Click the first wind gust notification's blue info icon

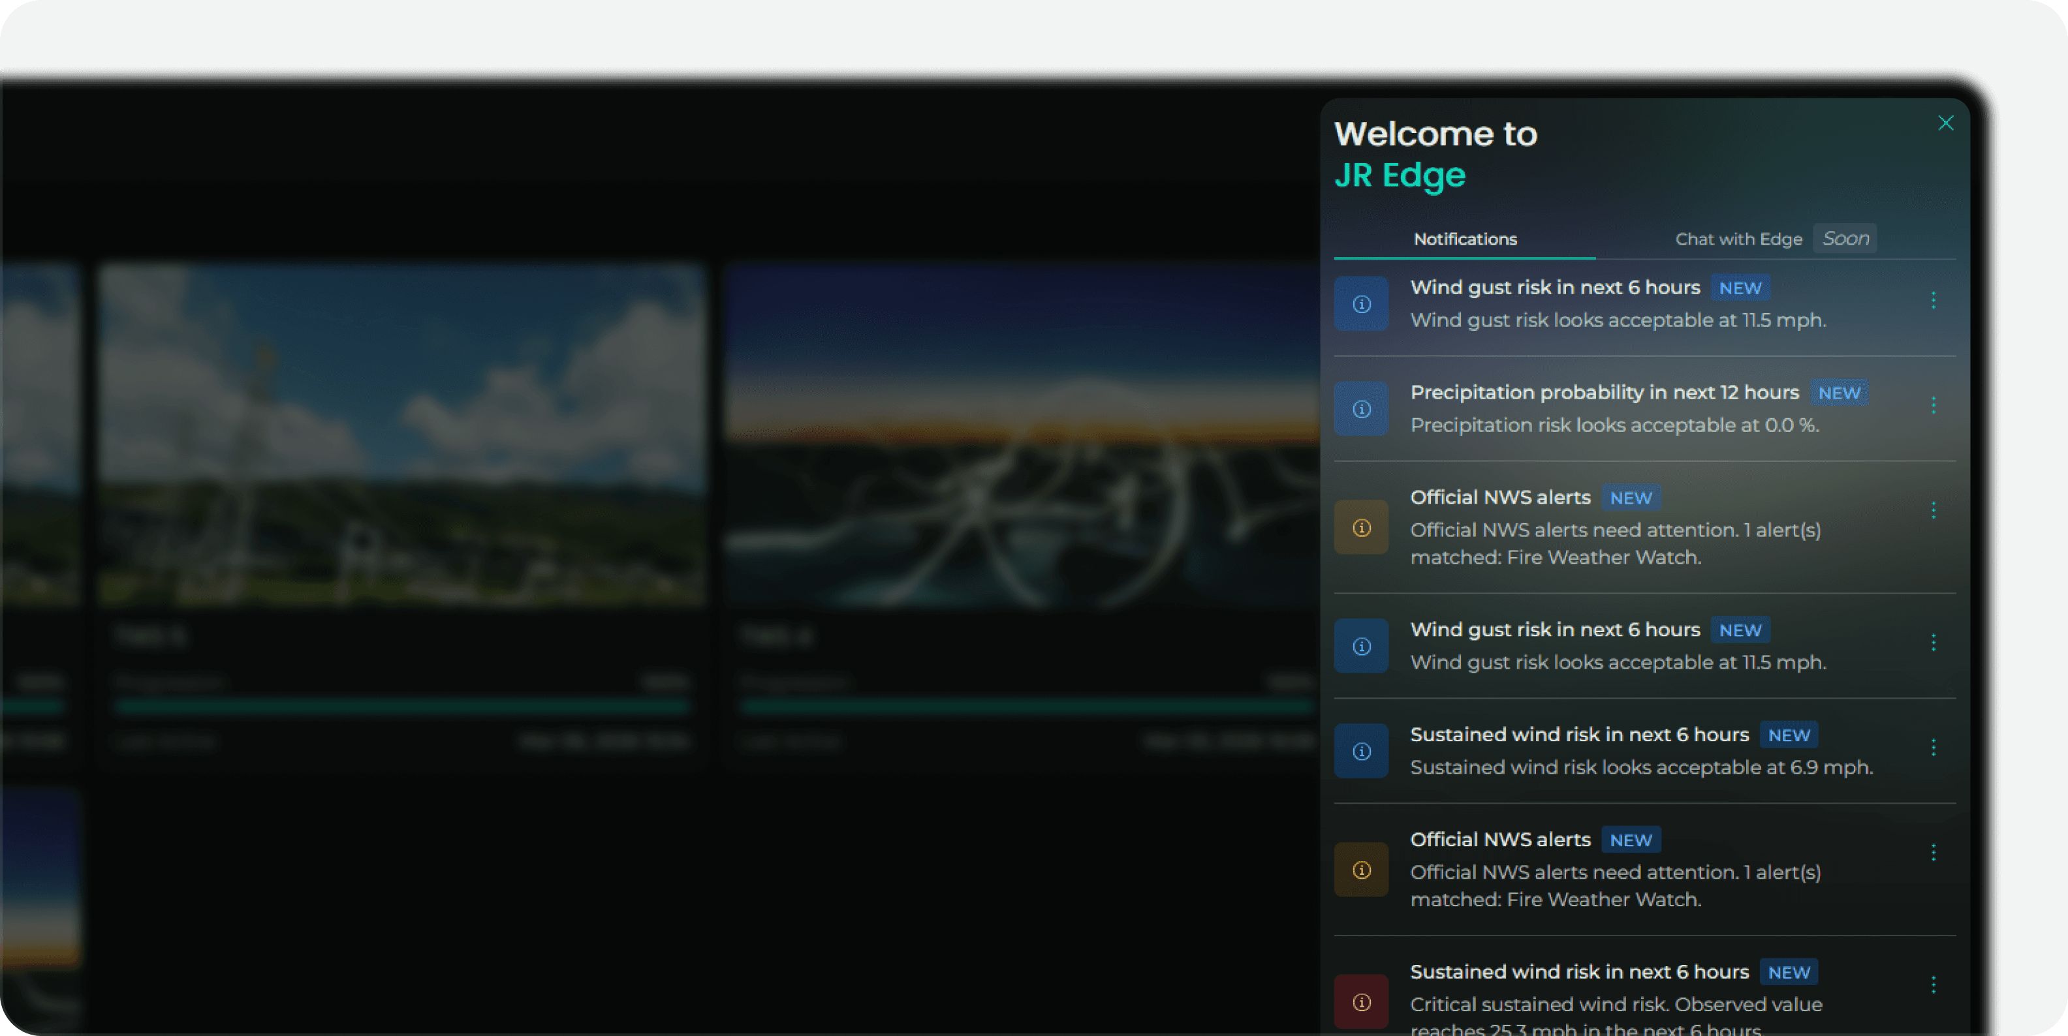[1361, 304]
